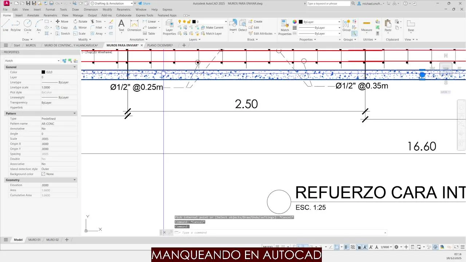Click the Paste clipboard button
Screen dimensions: 466x262
[x=388, y=25]
